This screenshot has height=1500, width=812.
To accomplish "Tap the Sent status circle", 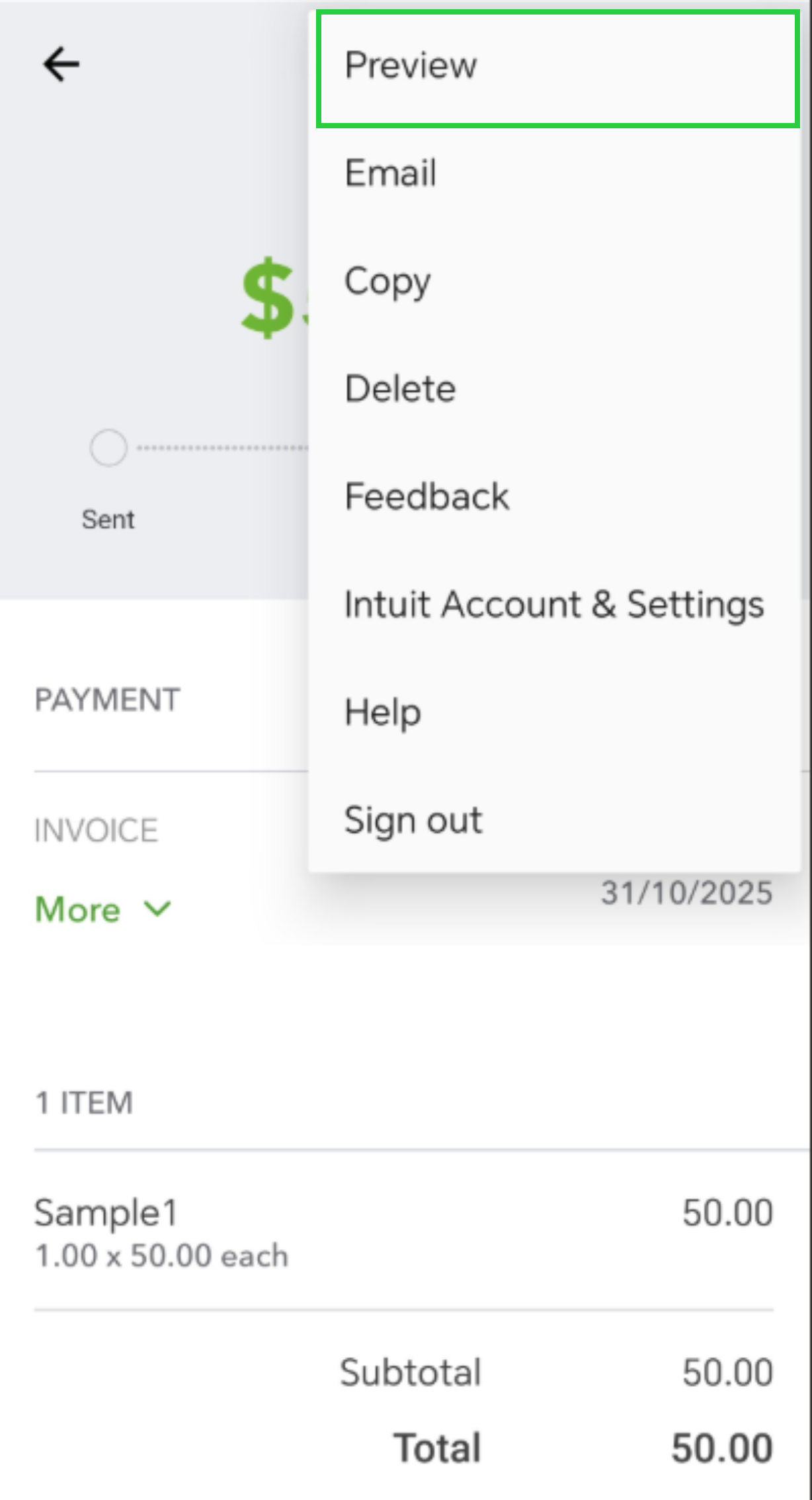I will pos(108,448).
